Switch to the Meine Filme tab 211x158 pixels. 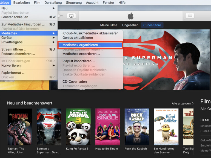109,25
